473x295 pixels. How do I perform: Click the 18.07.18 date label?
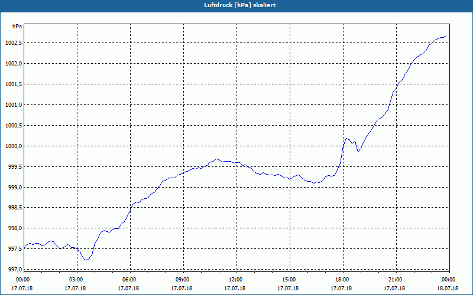click(x=448, y=289)
